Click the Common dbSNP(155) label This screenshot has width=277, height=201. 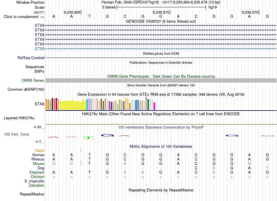[x=26, y=90]
